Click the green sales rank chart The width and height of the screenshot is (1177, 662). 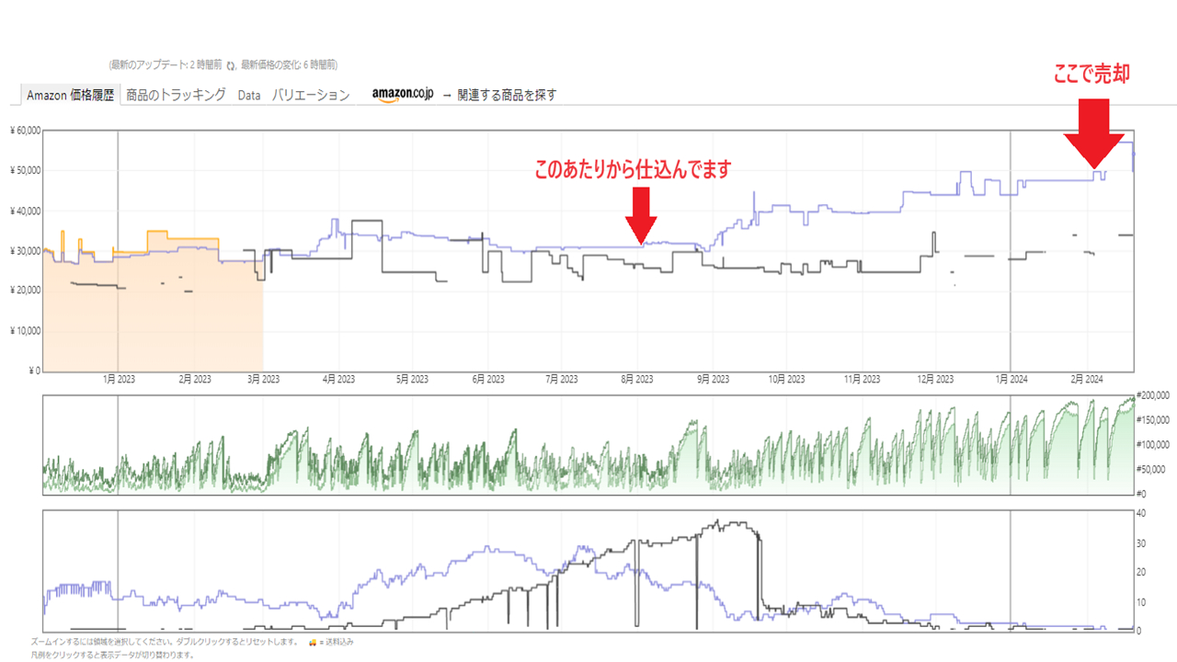point(588,460)
